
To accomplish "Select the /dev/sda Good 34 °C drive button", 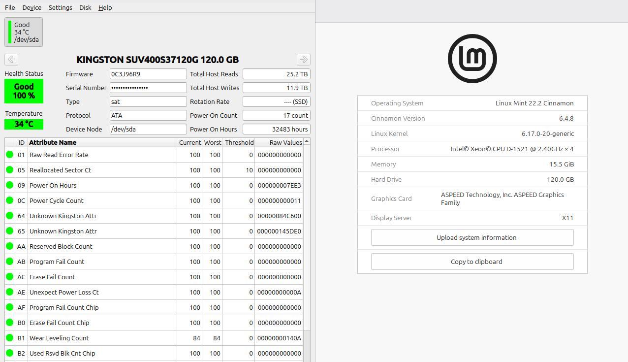I will [x=24, y=32].
